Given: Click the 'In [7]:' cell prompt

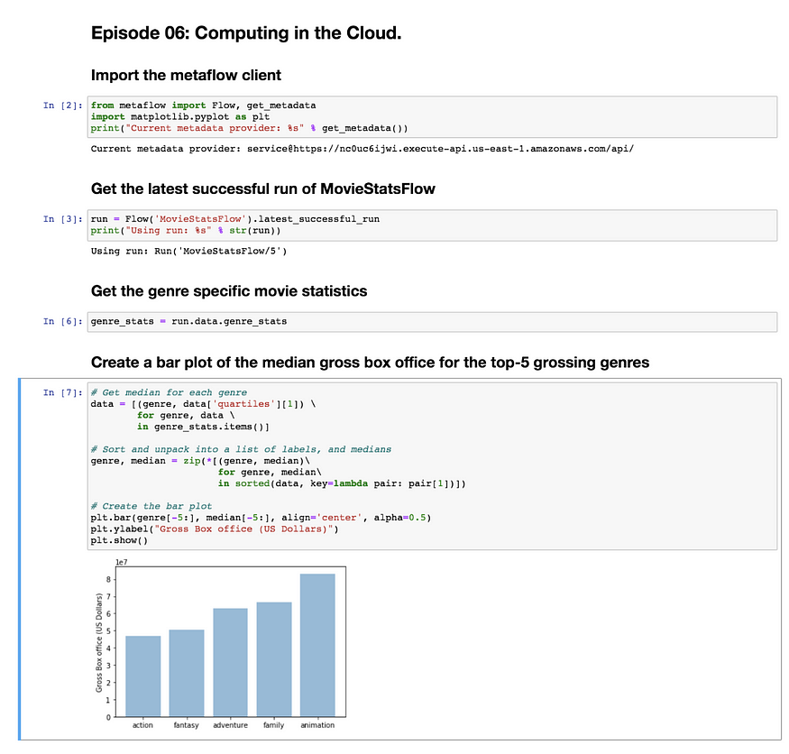Looking at the screenshot, I should [x=63, y=392].
